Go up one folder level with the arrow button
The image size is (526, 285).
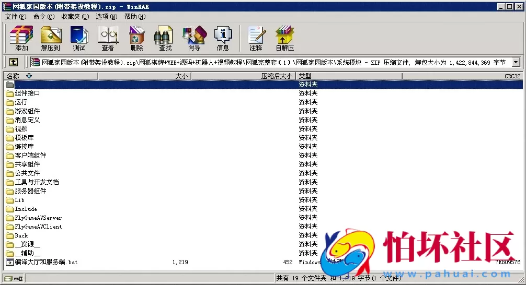[x=14, y=62]
